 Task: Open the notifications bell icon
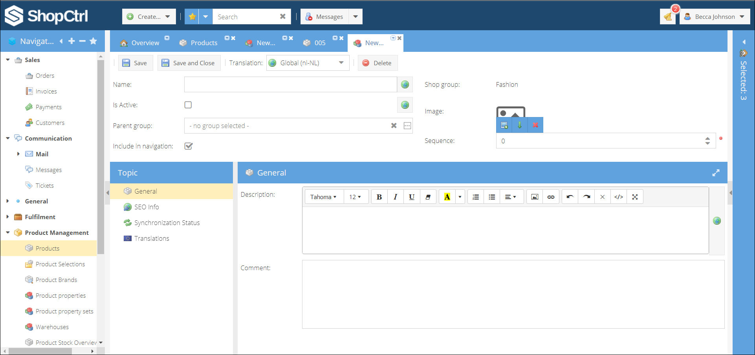tap(668, 16)
